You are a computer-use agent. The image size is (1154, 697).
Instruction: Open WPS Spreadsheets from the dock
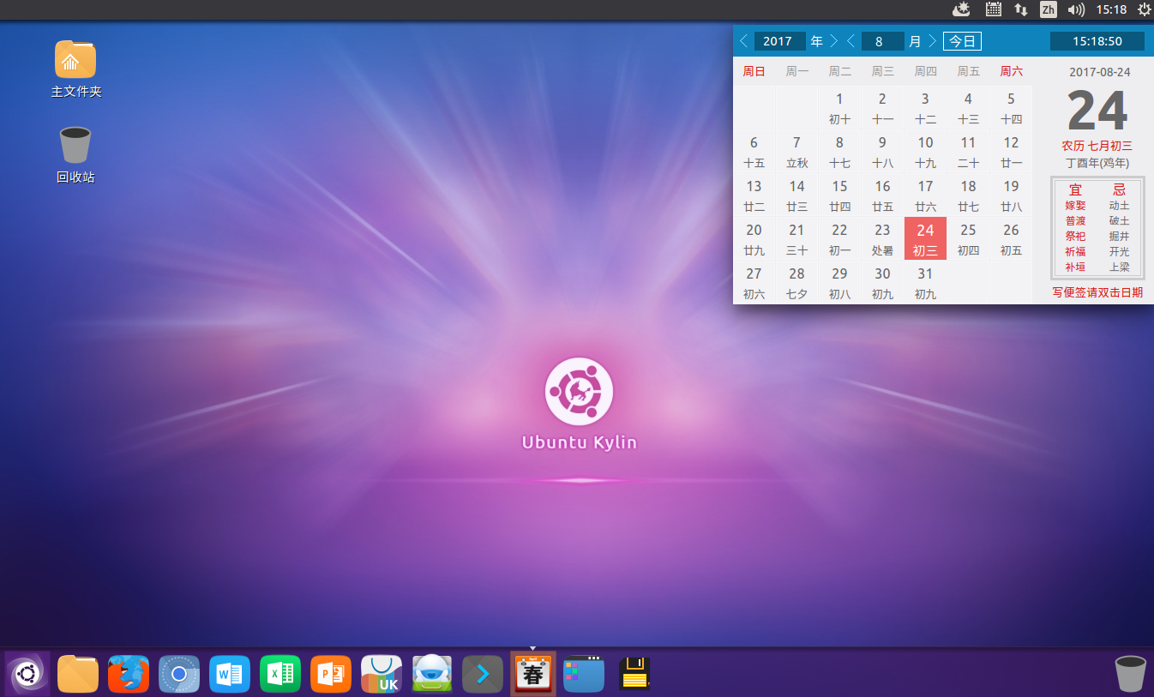[280, 674]
